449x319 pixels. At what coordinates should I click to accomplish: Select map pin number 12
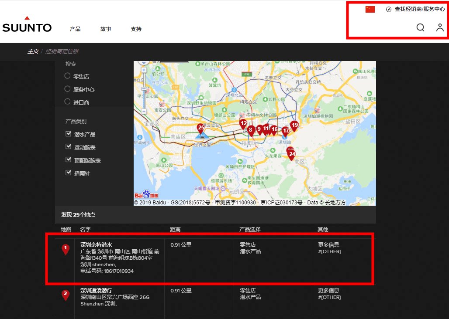point(243,125)
